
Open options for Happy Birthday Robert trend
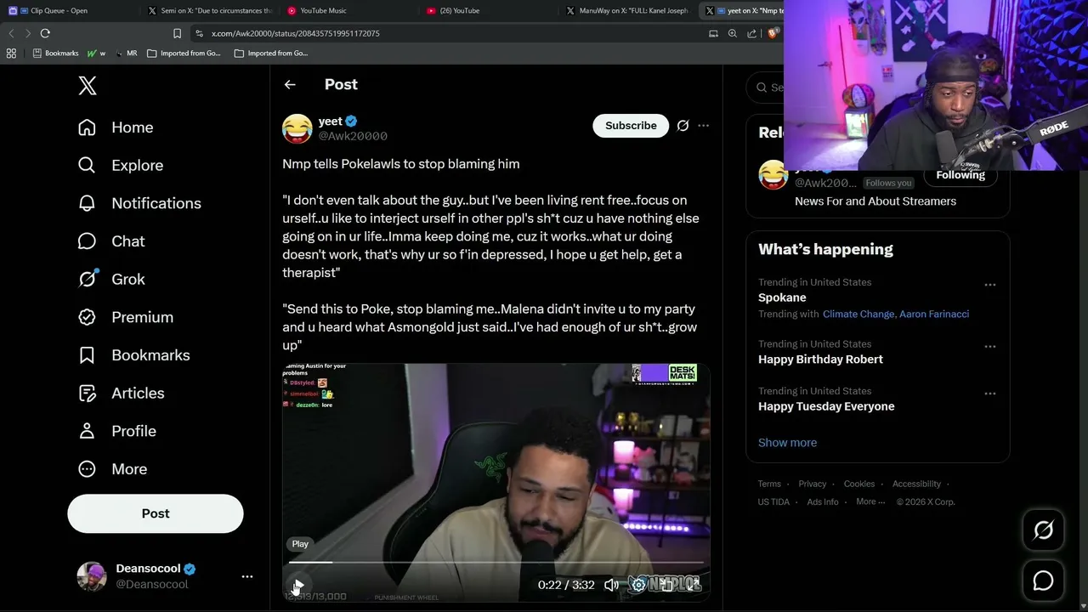click(x=989, y=347)
